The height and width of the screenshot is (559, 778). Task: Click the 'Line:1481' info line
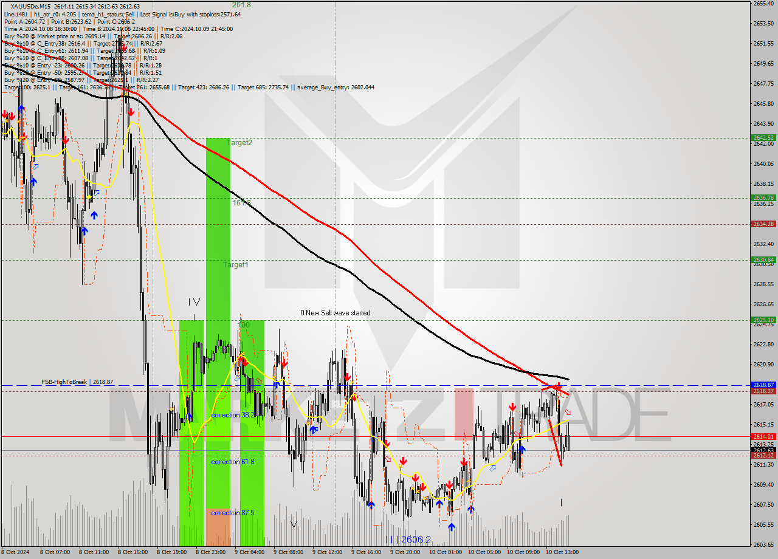point(122,14)
